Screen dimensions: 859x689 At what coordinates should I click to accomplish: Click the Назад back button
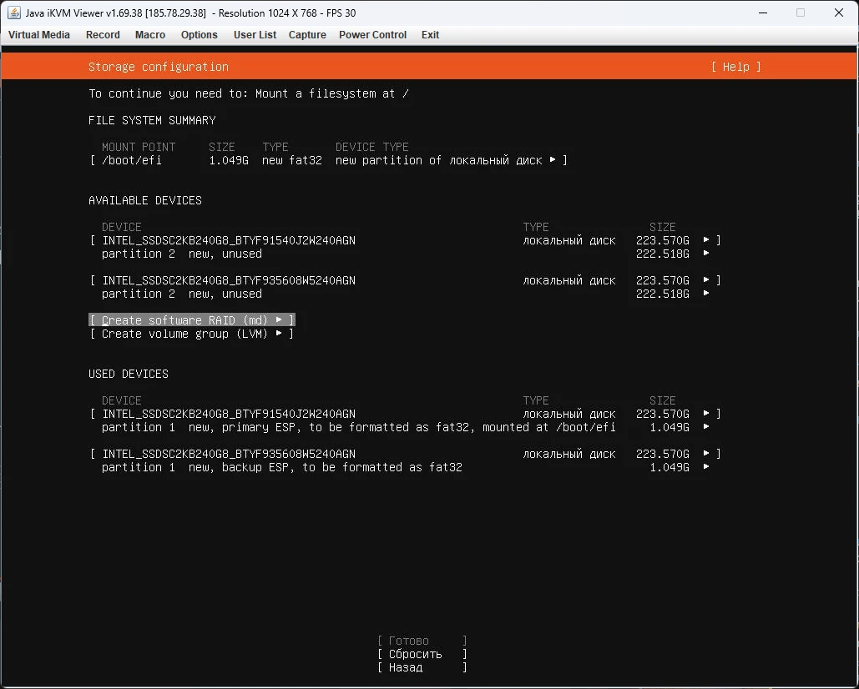(x=422, y=667)
